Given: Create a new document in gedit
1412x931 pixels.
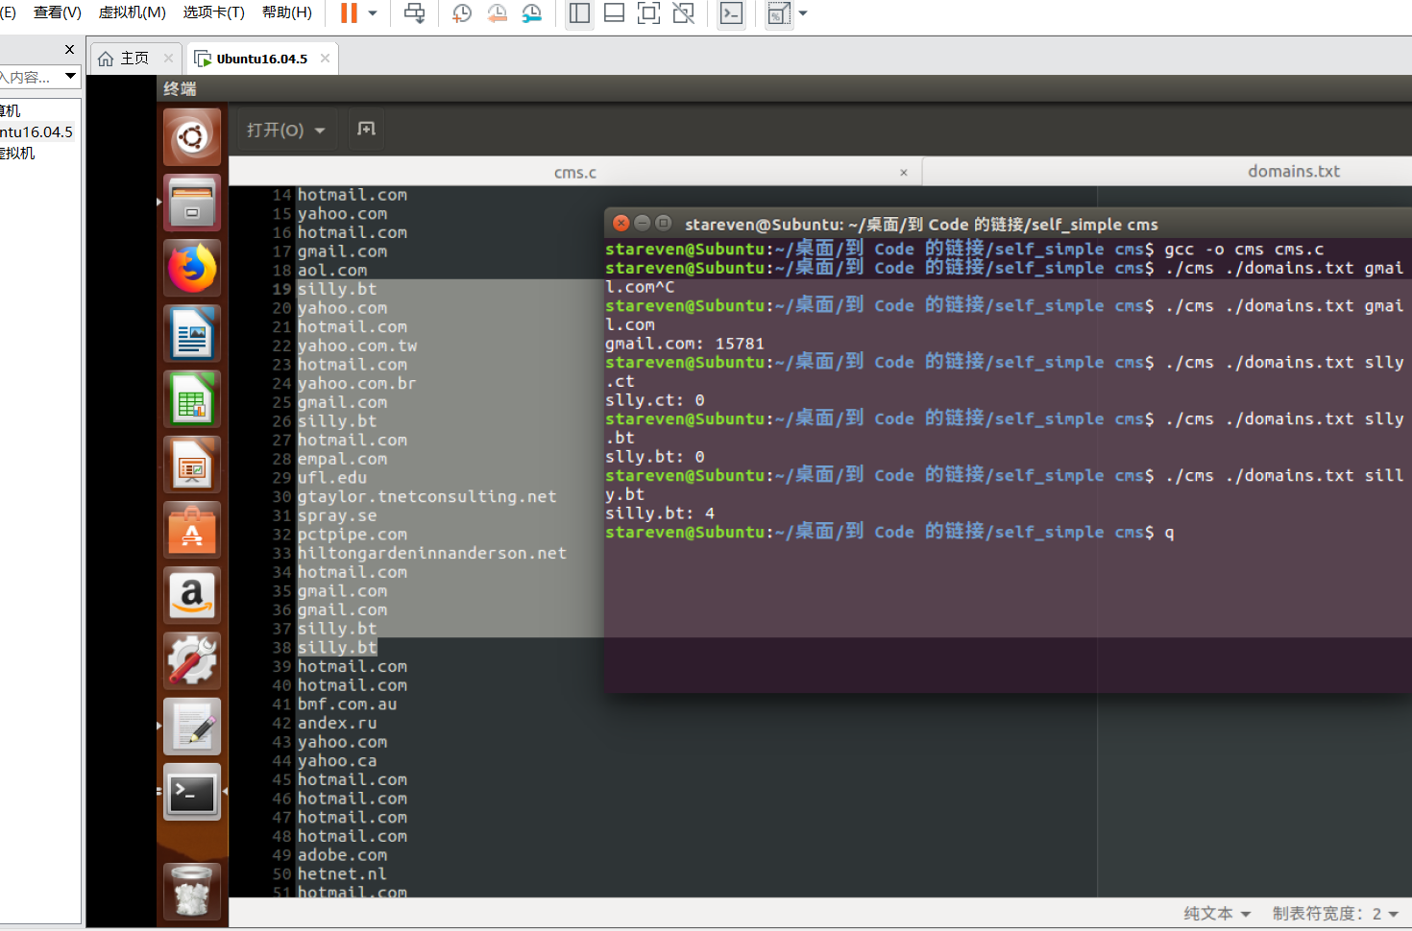Looking at the screenshot, I should pyautogui.click(x=366, y=130).
